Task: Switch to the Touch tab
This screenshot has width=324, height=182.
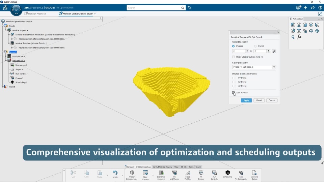Action: coord(198,167)
